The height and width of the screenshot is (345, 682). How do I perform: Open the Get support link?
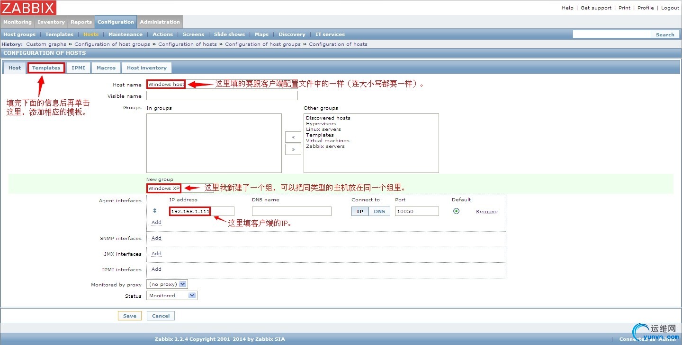596,8
